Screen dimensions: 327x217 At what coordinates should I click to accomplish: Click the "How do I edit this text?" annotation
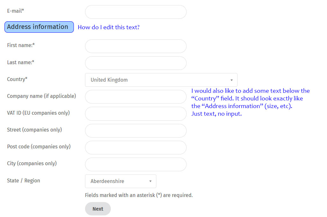click(x=109, y=27)
